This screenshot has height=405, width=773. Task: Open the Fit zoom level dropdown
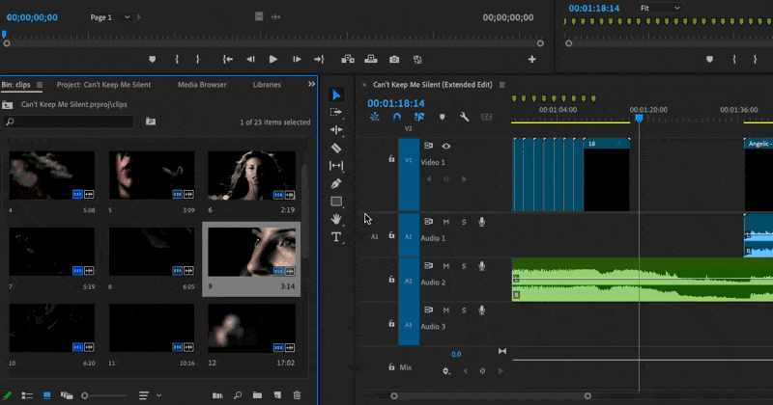660,8
